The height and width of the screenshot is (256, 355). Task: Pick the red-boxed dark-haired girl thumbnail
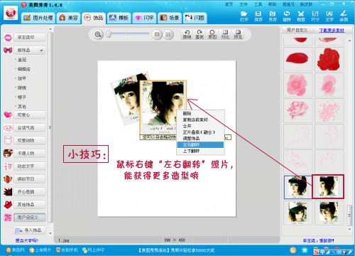pyautogui.click(x=328, y=186)
